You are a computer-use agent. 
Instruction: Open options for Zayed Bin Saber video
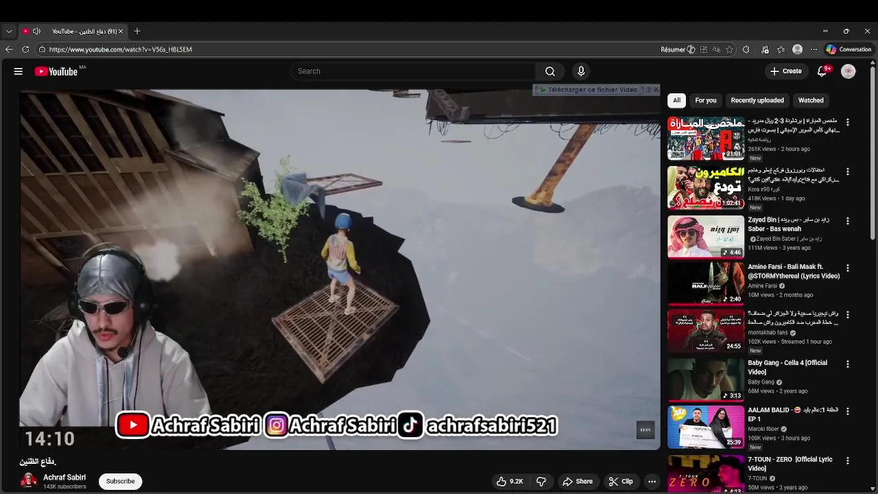pos(848,221)
